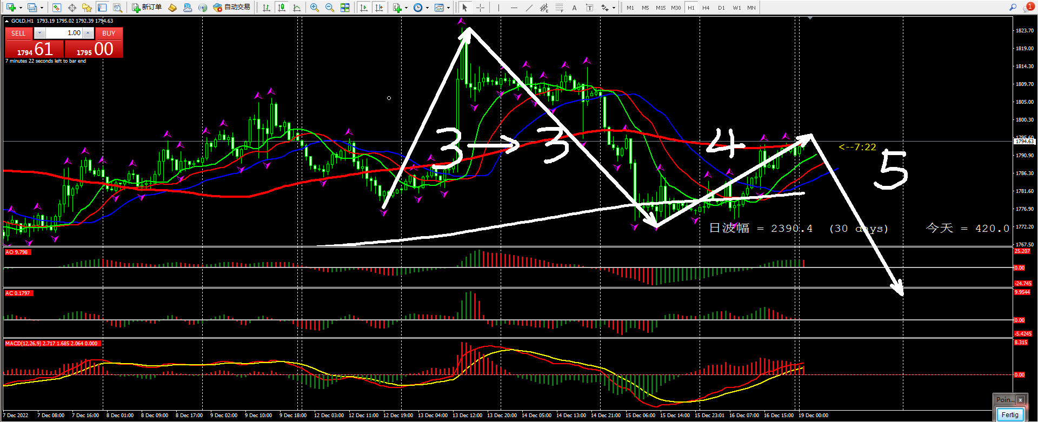Select the equidistant channel tool
1038x422 pixels.
click(544, 8)
